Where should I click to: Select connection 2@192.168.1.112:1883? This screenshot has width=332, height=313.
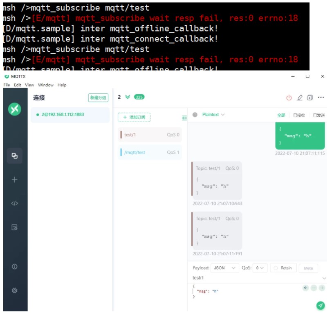[x=70, y=115]
